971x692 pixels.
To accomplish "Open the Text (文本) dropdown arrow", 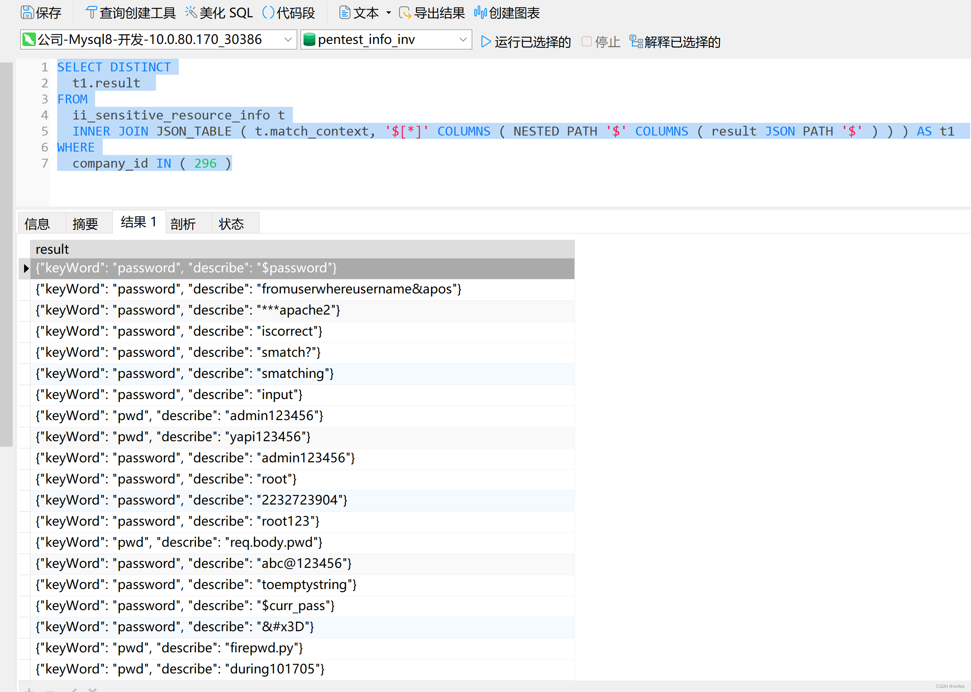I will [x=388, y=13].
